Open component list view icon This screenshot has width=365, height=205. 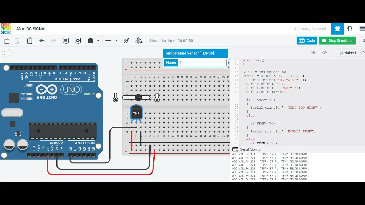(362, 29)
